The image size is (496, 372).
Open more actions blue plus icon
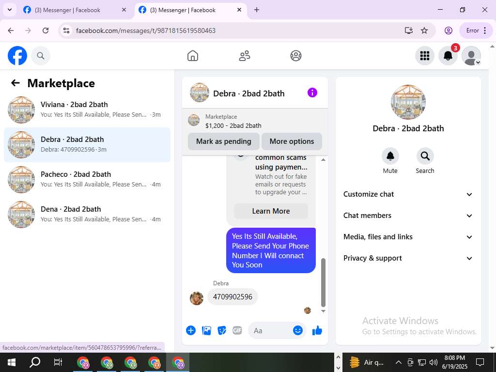[x=191, y=330]
